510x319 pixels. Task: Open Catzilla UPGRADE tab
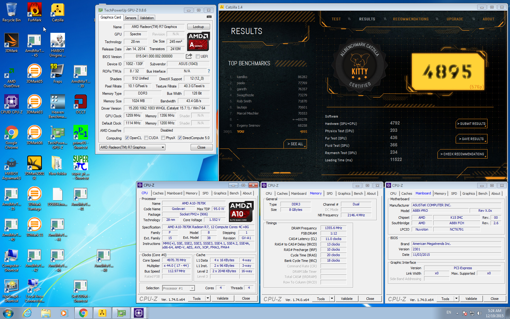(455, 19)
